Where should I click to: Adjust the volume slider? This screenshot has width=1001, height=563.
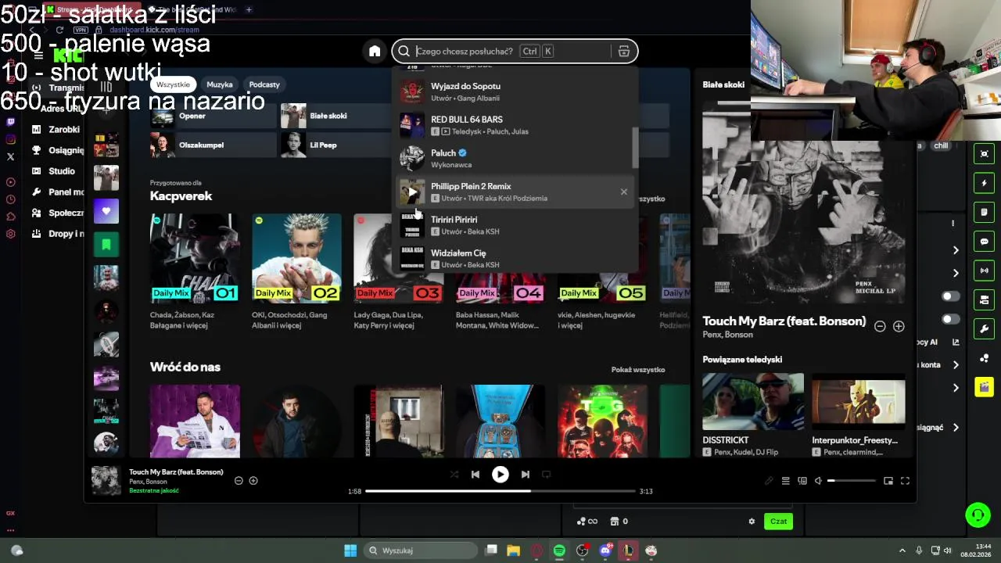852,481
